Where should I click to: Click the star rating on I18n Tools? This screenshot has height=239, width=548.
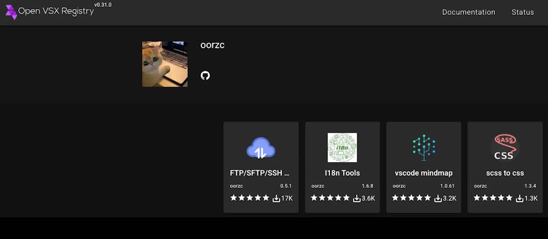(x=331, y=198)
